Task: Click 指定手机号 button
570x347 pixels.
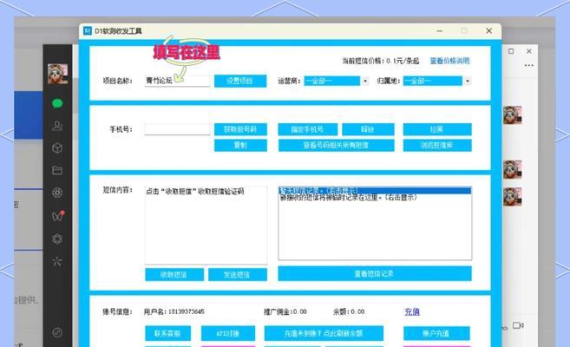Action: pyautogui.click(x=307, y=129)
